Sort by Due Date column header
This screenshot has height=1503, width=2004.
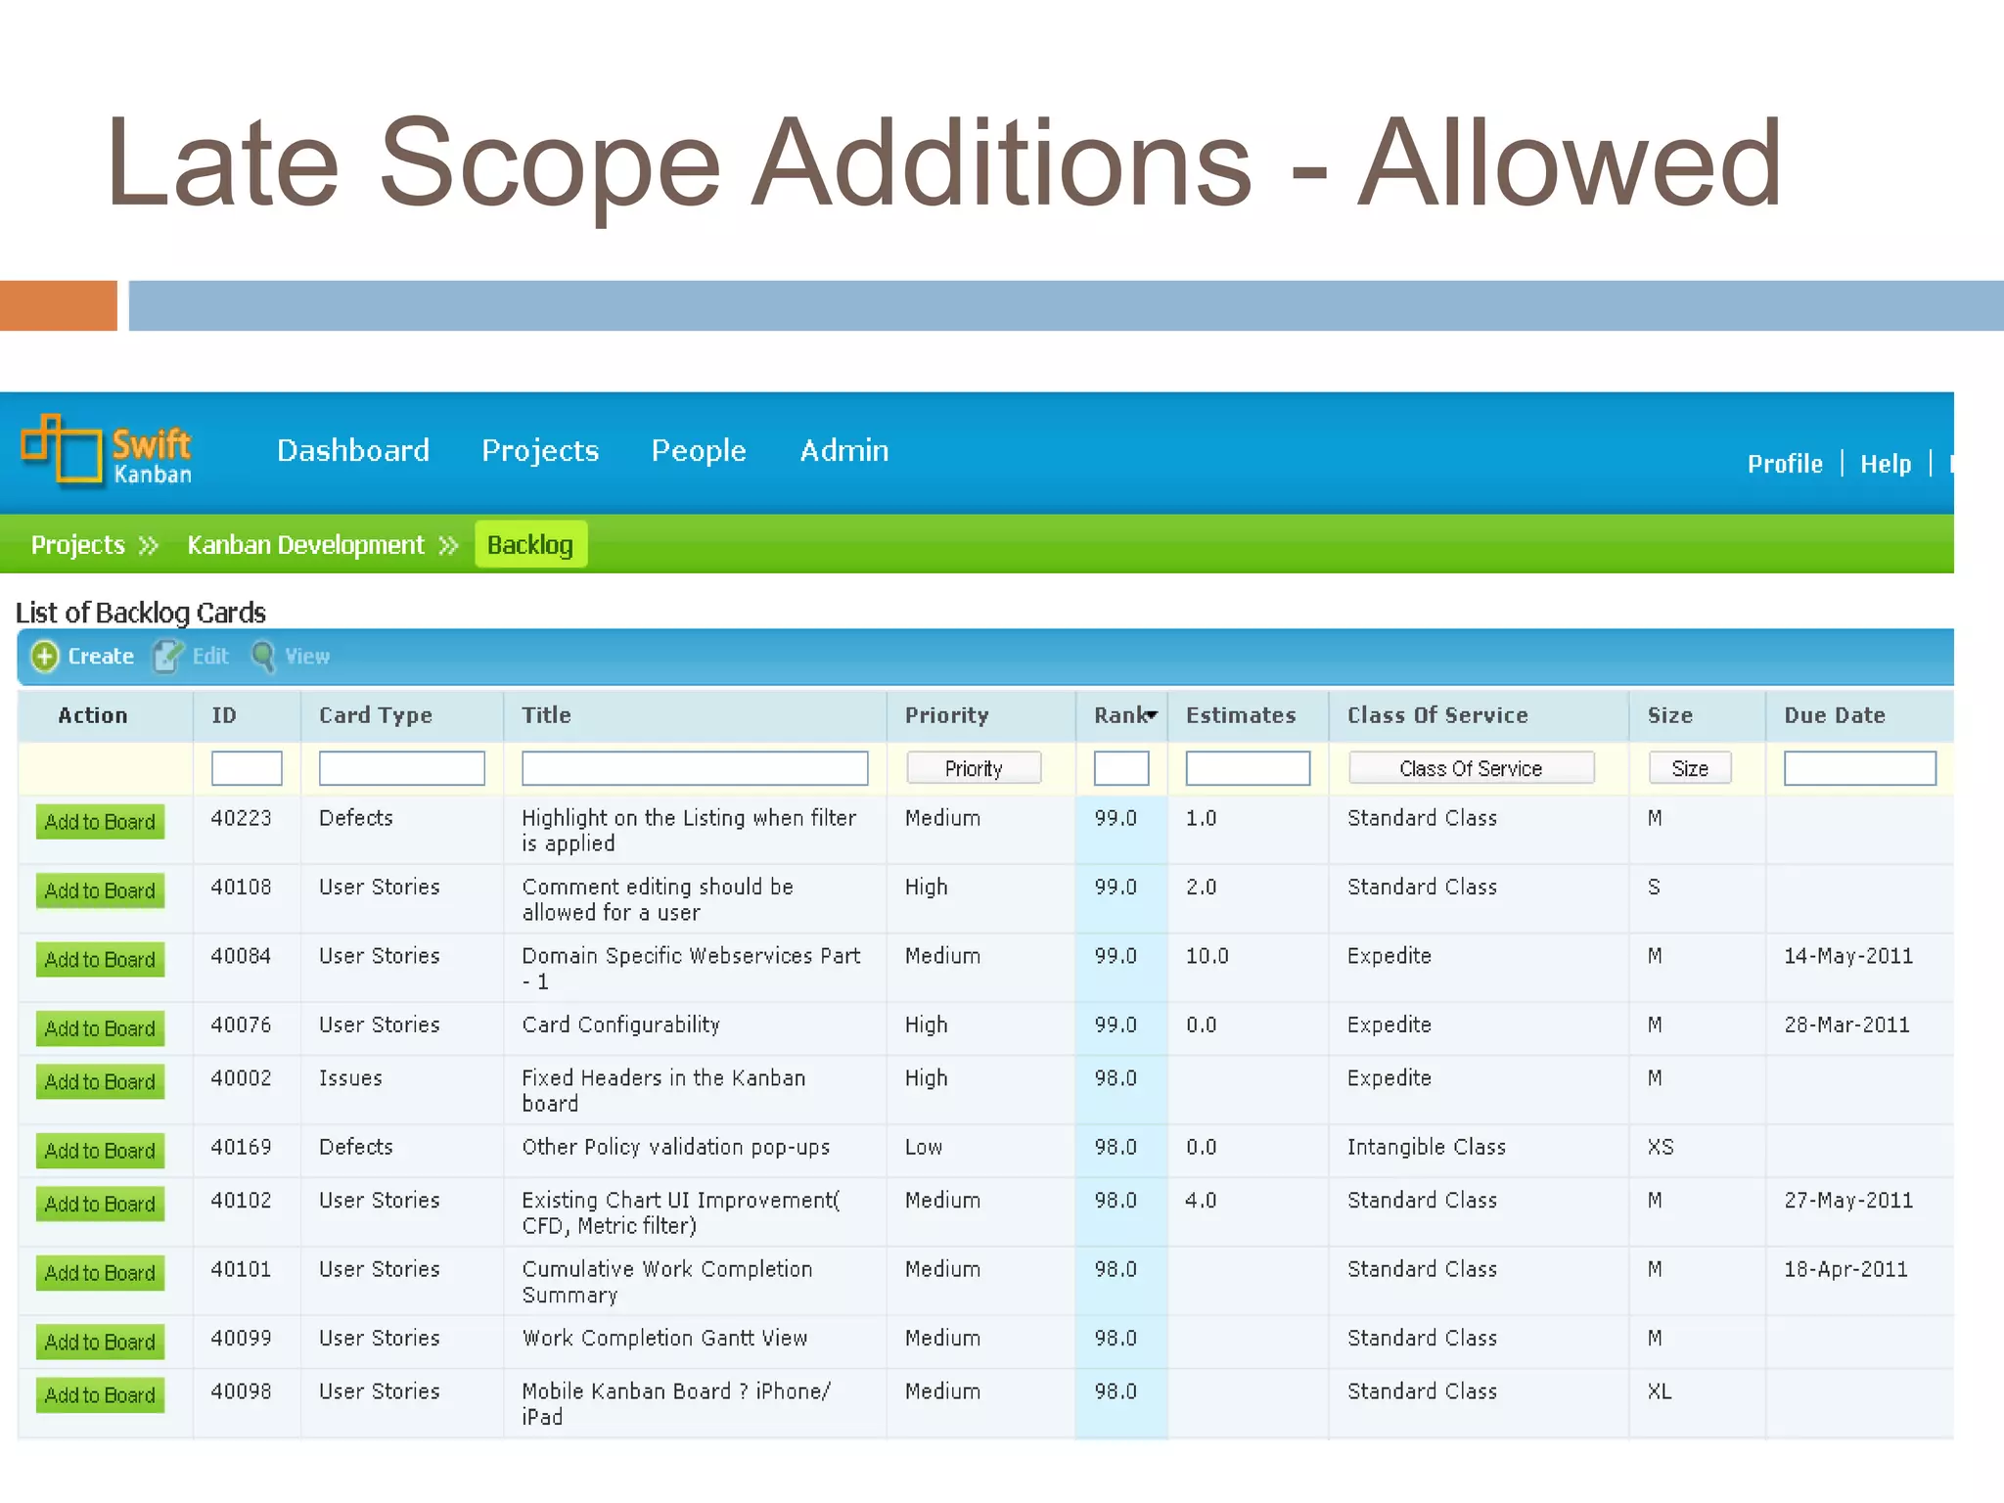1834,715
